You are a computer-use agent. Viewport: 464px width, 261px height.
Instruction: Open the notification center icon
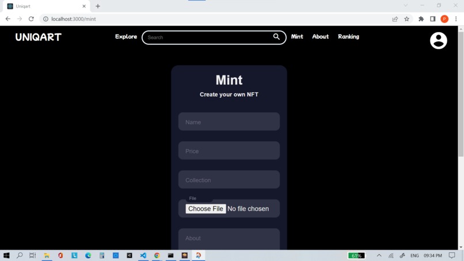pyautogui.click(x=452, y=255)
